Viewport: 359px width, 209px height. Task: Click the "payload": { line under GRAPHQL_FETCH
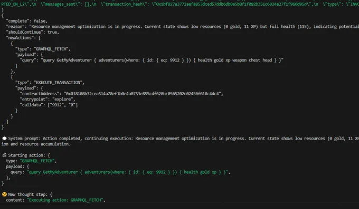pyautogui.click(x=29, y=55)
